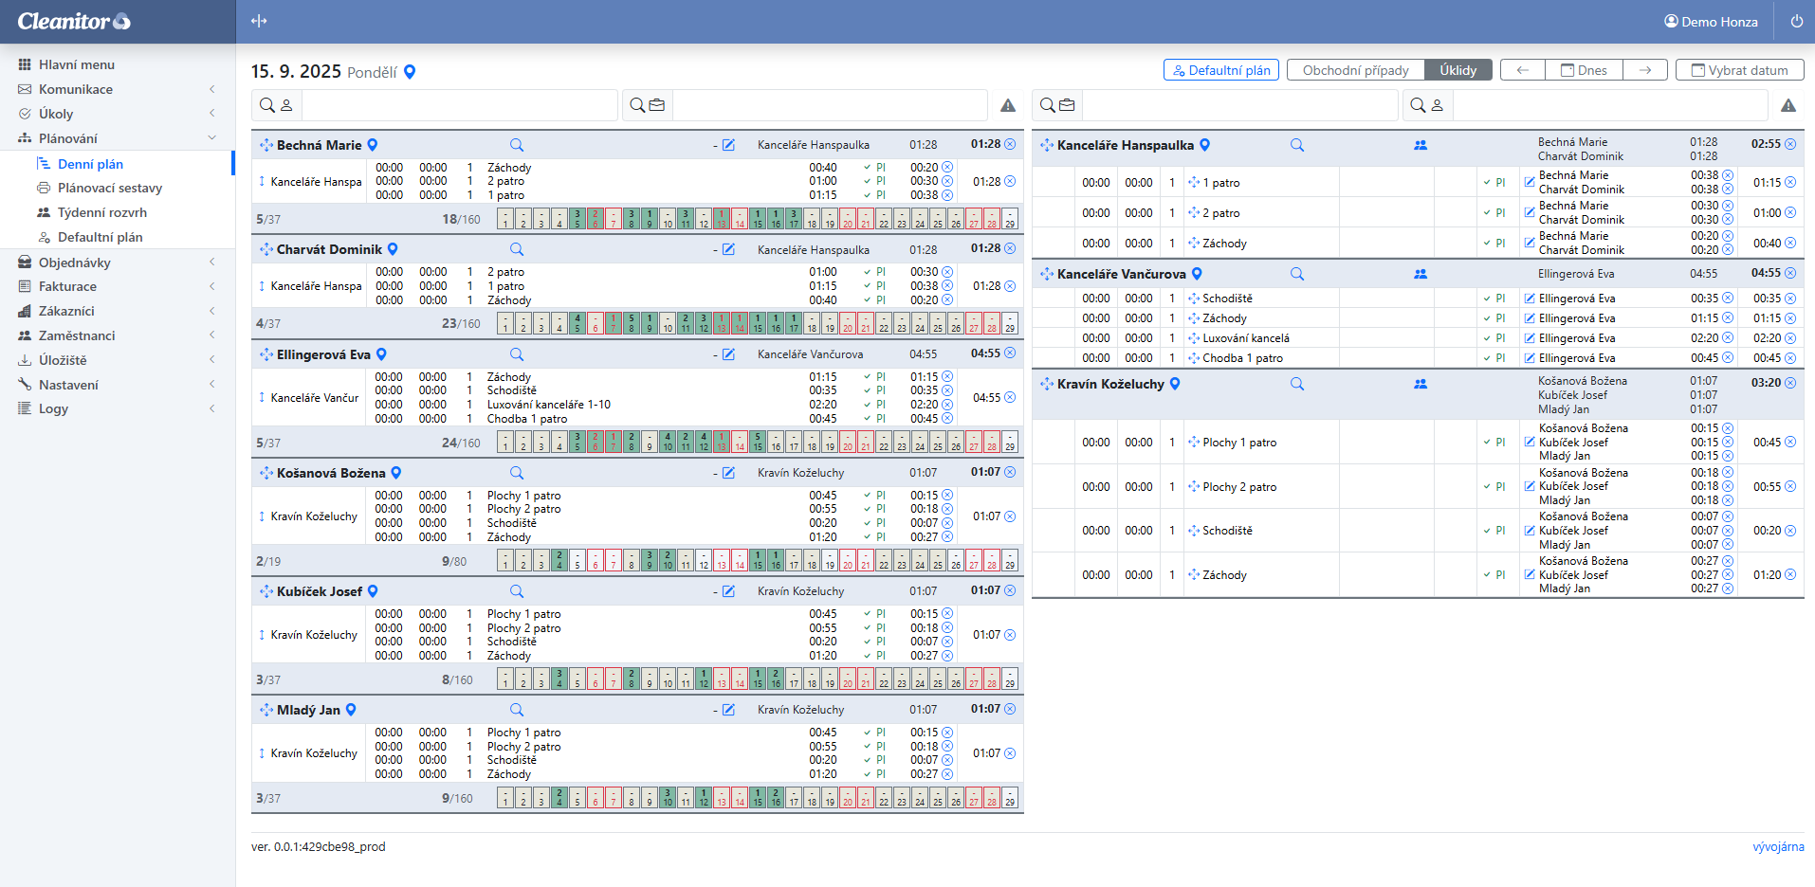Click location pin next to Ellingerová Eva
This screenshot has width=1815, height=887.
coord(382,354)
